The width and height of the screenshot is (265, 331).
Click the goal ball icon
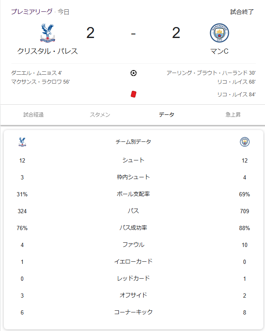[134, 73]
